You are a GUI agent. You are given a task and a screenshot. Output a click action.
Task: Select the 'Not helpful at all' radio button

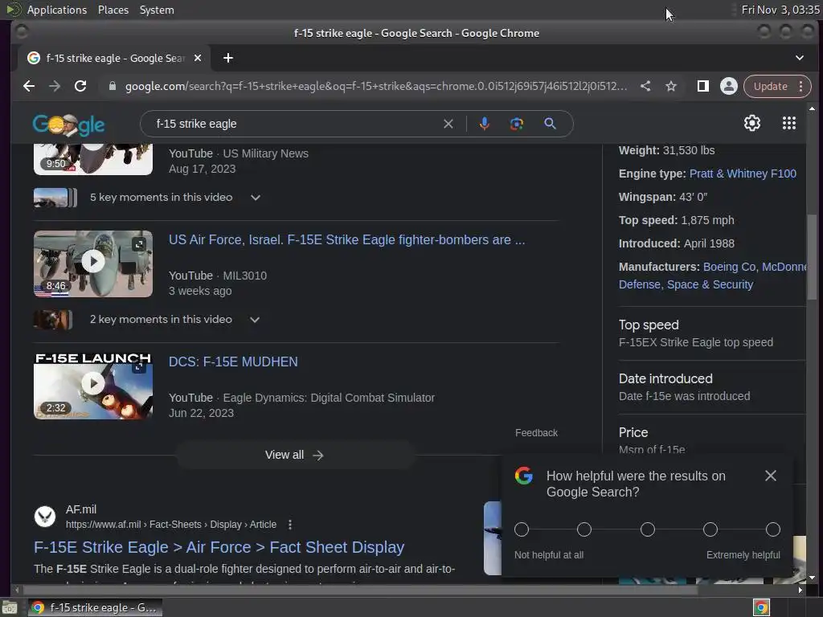(521, 529)
